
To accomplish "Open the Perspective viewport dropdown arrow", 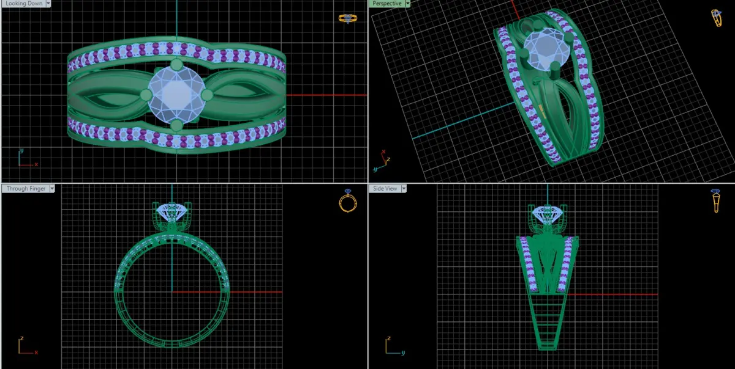I will 408,3.
